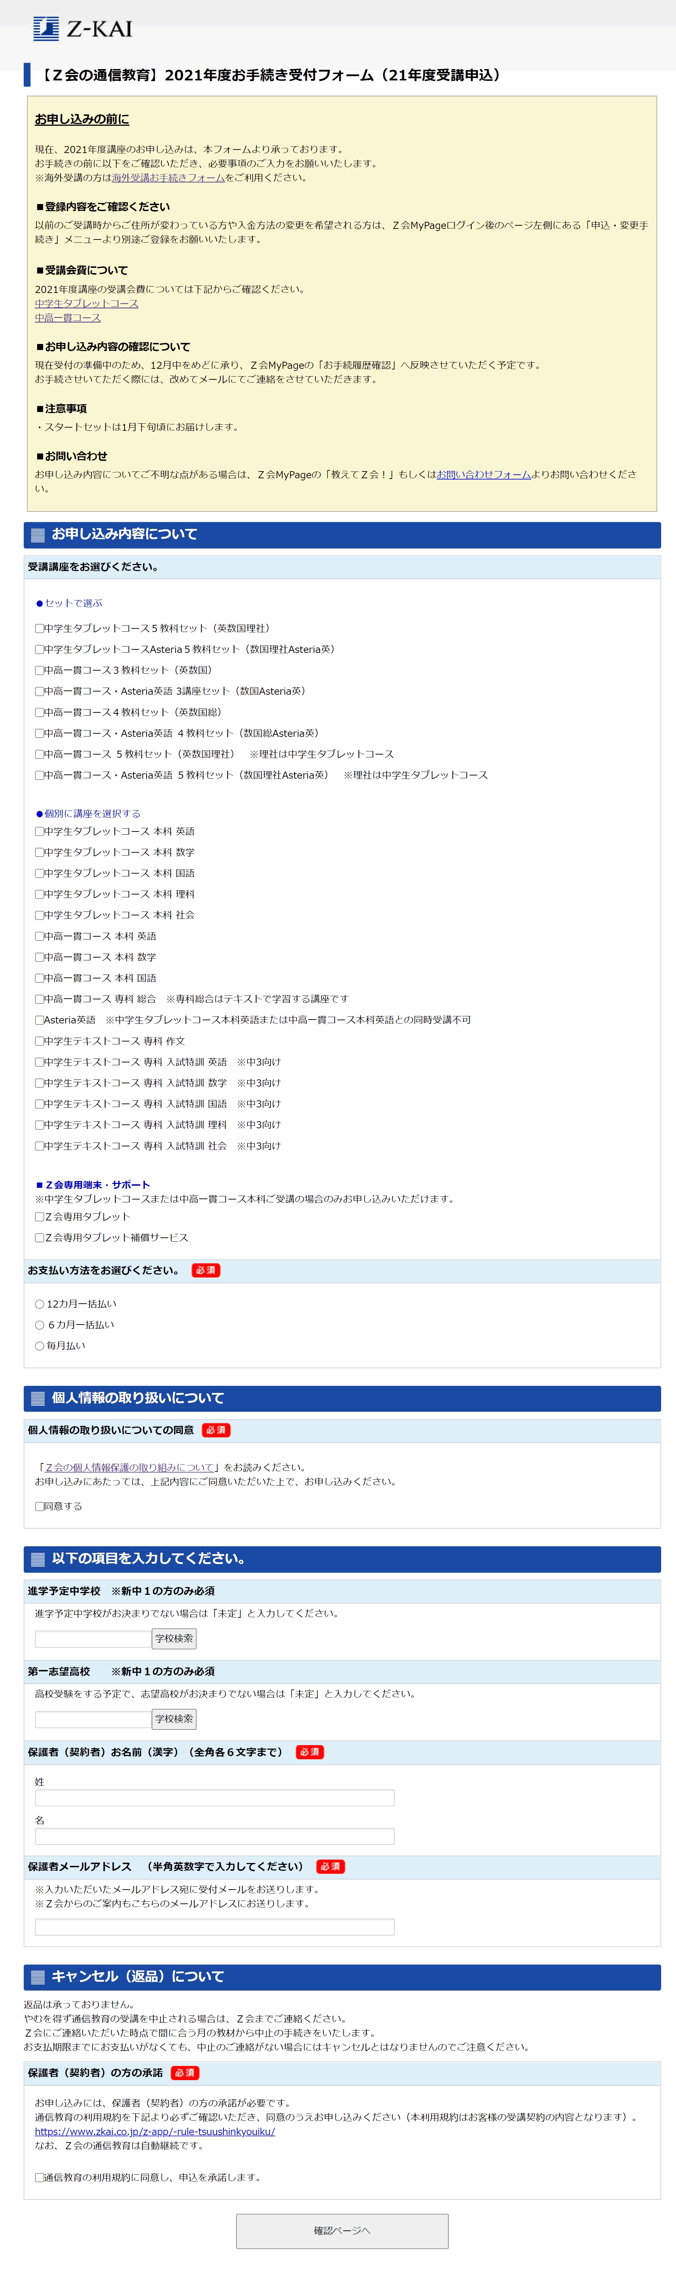This screenshot has height=2269, width=676.
Task: Check 中高一貫コース４教科セット（英数国総）
Action: (40, 713)
